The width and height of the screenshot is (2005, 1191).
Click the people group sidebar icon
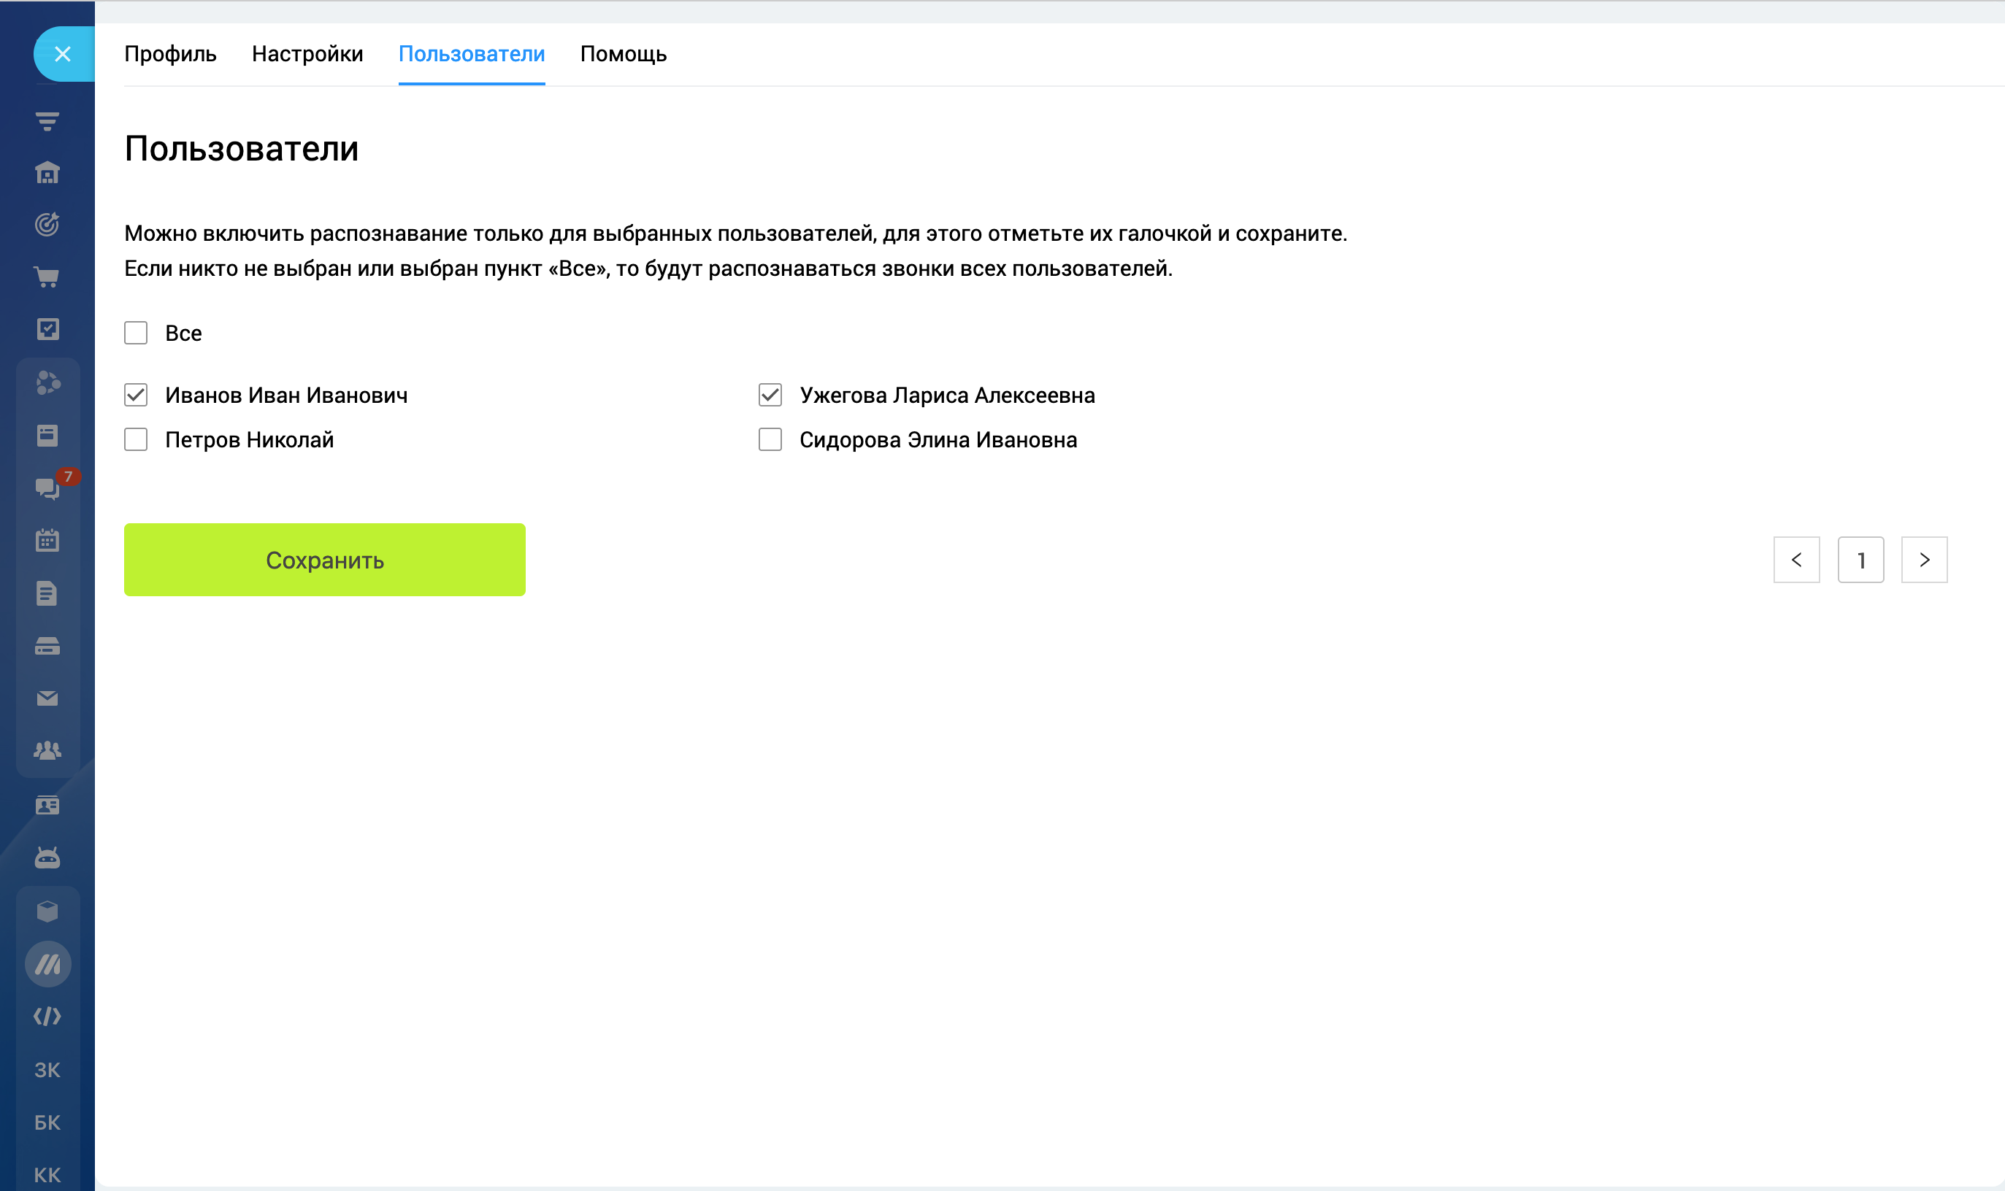coord(47,750)
